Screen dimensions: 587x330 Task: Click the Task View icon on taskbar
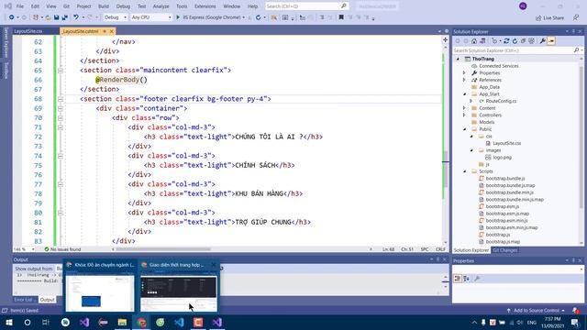46,322
